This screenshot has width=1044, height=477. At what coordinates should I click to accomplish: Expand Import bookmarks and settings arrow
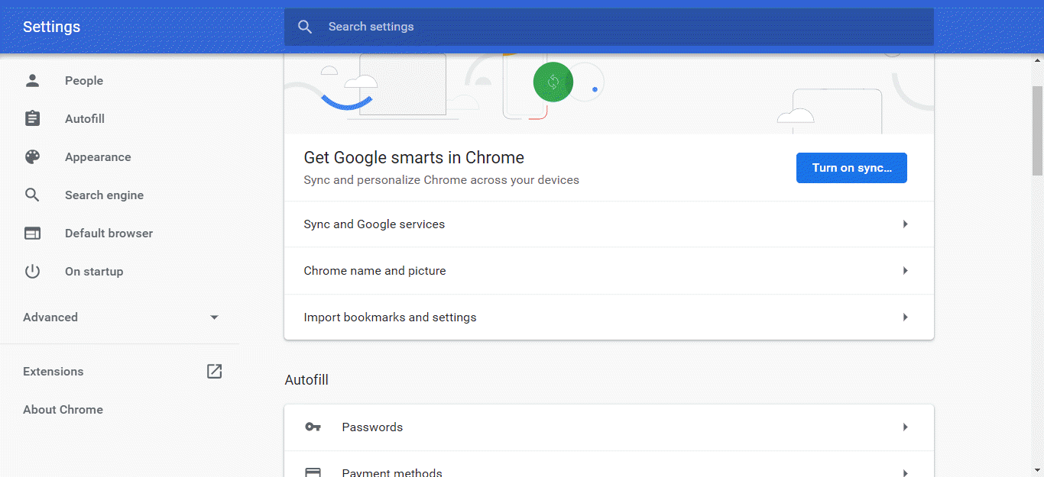(x=905, y=317)
